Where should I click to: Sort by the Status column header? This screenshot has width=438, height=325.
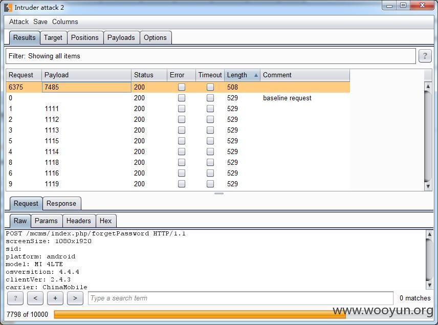[149, 75]
